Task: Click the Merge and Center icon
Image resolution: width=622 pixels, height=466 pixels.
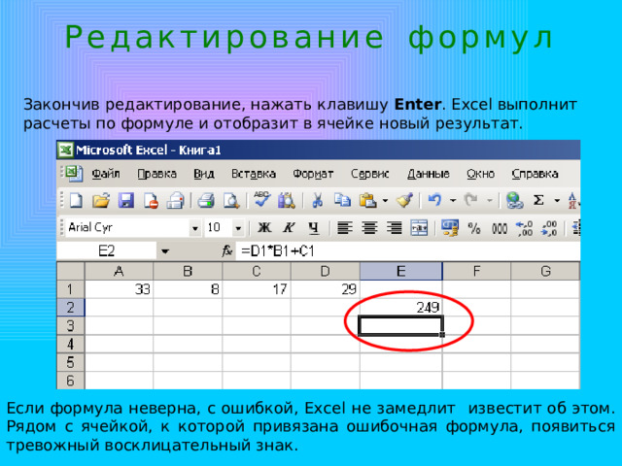Action: pyautogui.click(x=419, y=228)
